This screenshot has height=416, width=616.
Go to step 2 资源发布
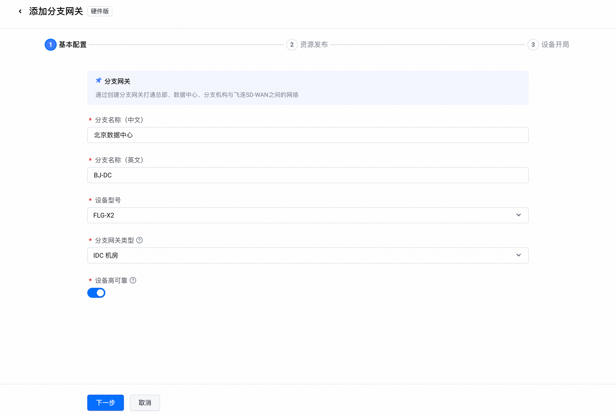coord(307,45)
